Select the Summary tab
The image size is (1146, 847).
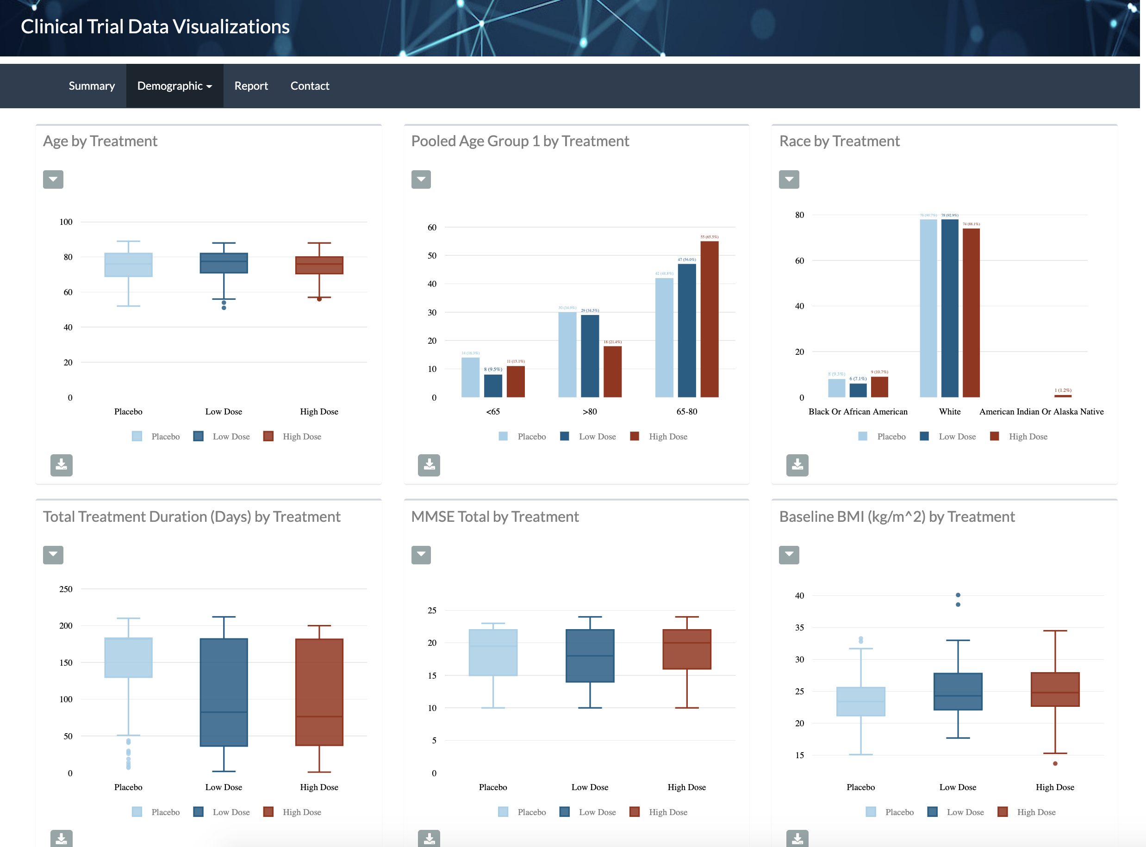[92, 87]
